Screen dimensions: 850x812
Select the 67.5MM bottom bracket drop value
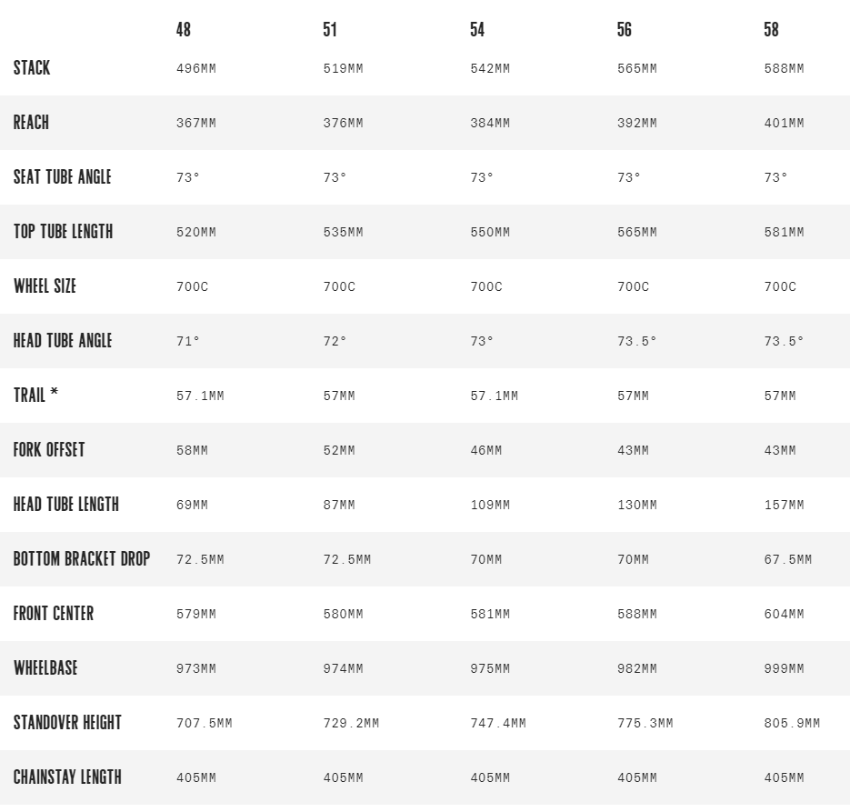coord(788,559)
